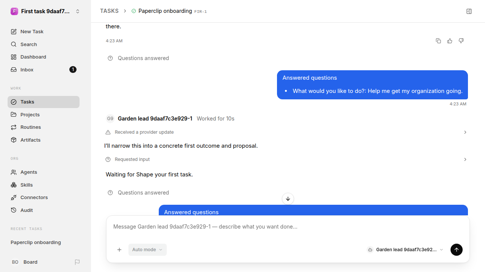
Task: Give the response a thumbs down
Action: coord(461,41)
